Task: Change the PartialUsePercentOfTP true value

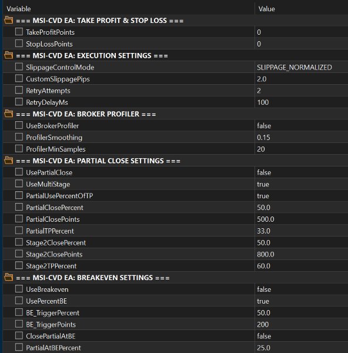Action: (x=263, y=196)
